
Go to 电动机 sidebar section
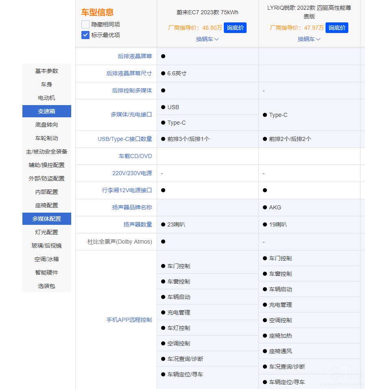pos(47,98)
